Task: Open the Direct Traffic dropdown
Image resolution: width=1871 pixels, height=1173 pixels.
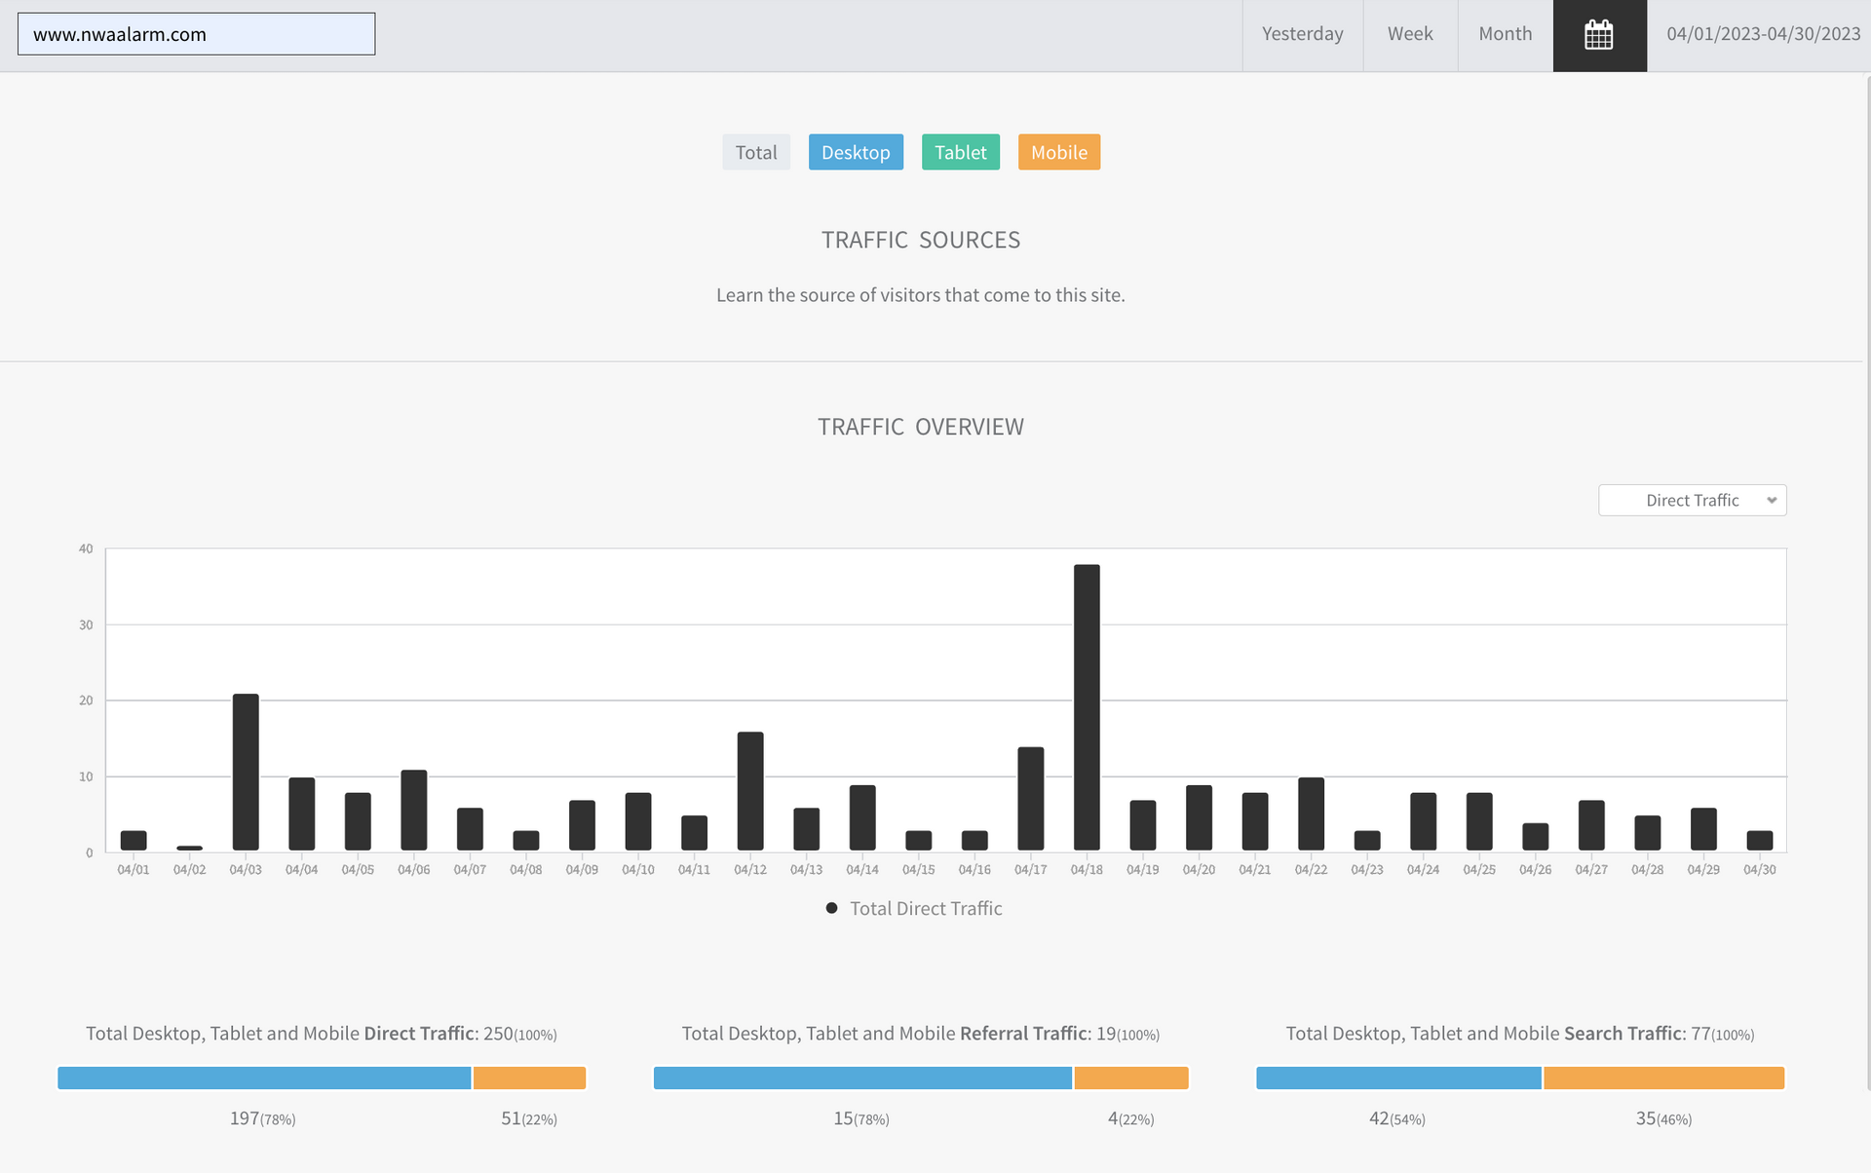Action: (x=1691, y=500)
